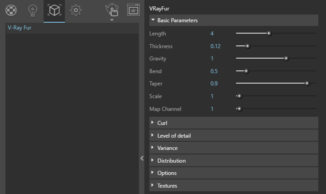Click the Map Channel value field

[x=212, y=109]
